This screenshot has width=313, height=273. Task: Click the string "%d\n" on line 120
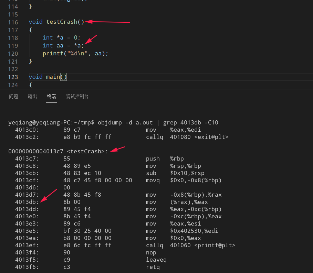tap(76, 53)
